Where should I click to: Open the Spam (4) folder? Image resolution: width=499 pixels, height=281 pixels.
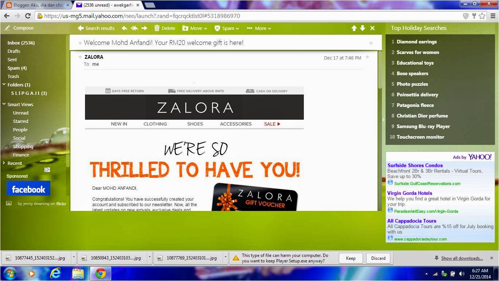coord(17,68)
